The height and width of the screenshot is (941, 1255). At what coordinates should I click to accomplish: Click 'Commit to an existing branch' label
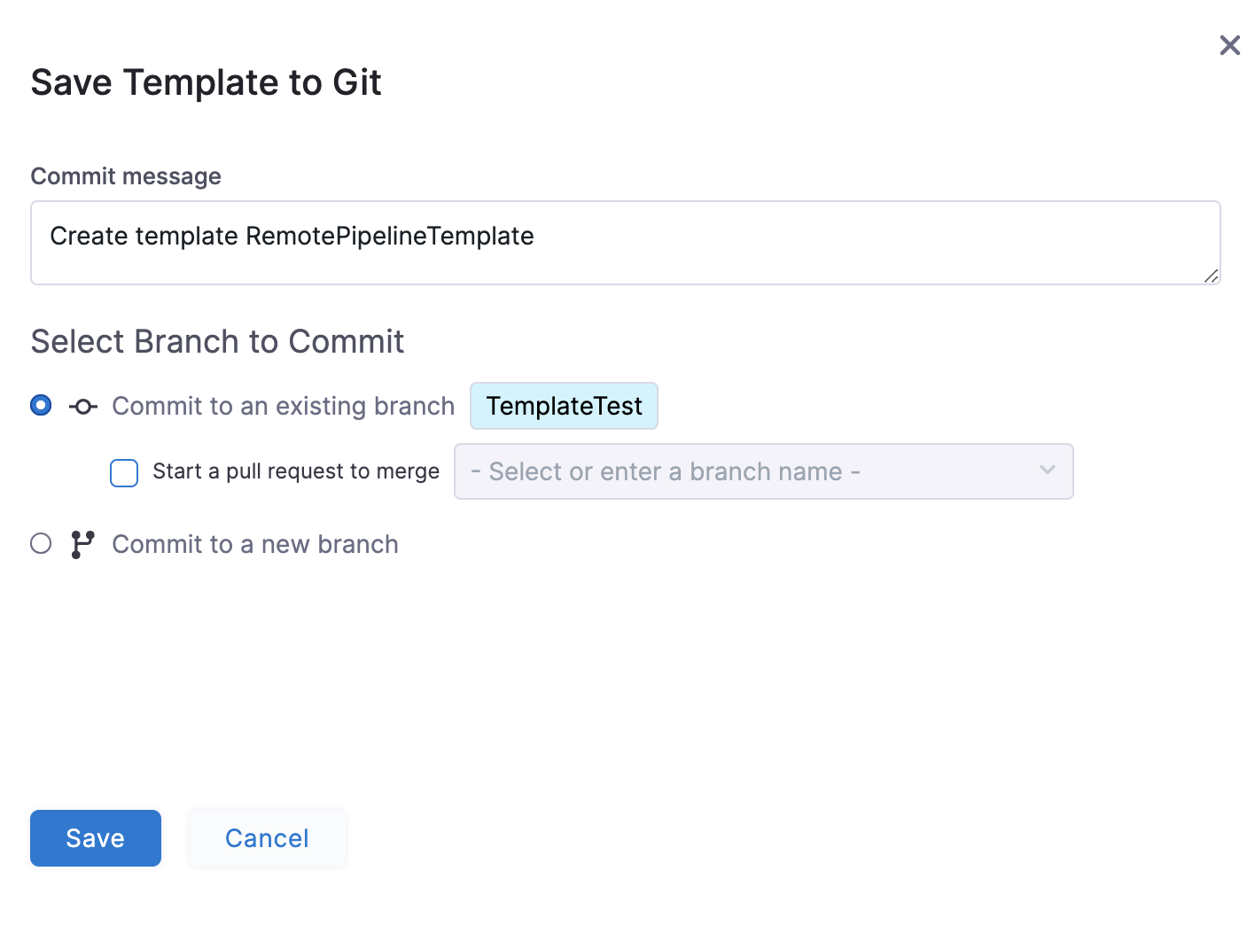tap(283, 406)
